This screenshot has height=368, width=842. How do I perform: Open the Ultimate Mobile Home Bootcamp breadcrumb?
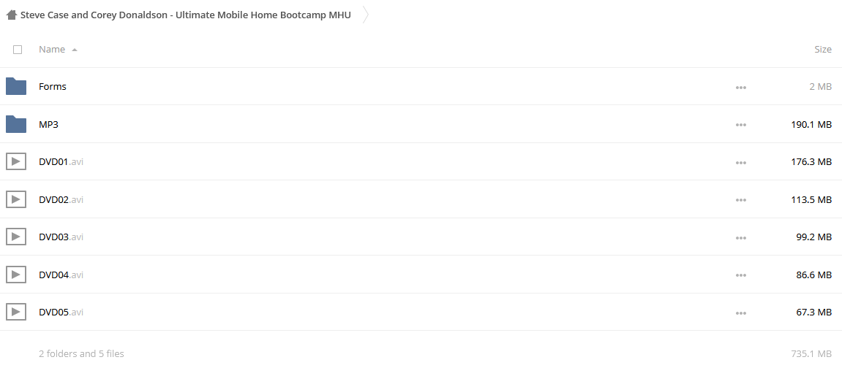pos(186,15)
